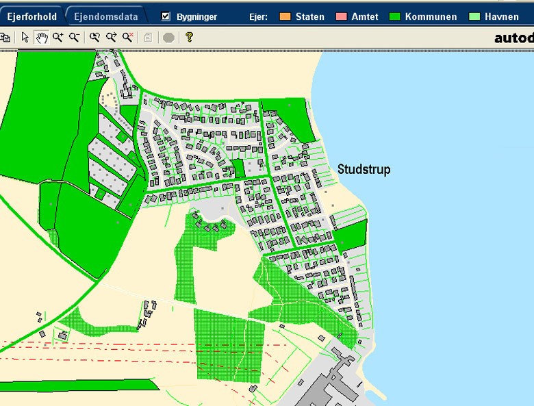Click the Bygninger label text
The width and height of the screenshot is (534, 406).
click(196, 16)
